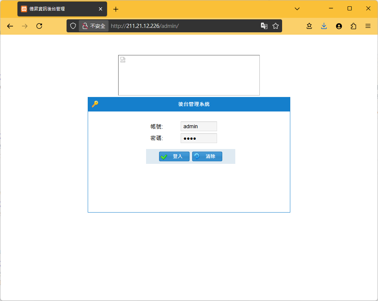The width and height of the screenshot is (378, 301).
Task: Open the account profile icon
Action: click(x=339, y=26)
